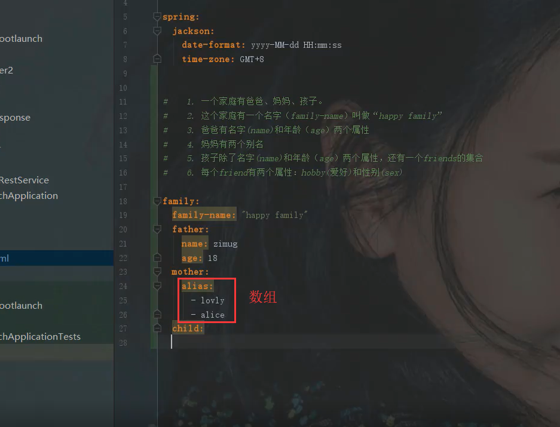
Task: Place cursor after zimug name value
Action: (238, 244)
